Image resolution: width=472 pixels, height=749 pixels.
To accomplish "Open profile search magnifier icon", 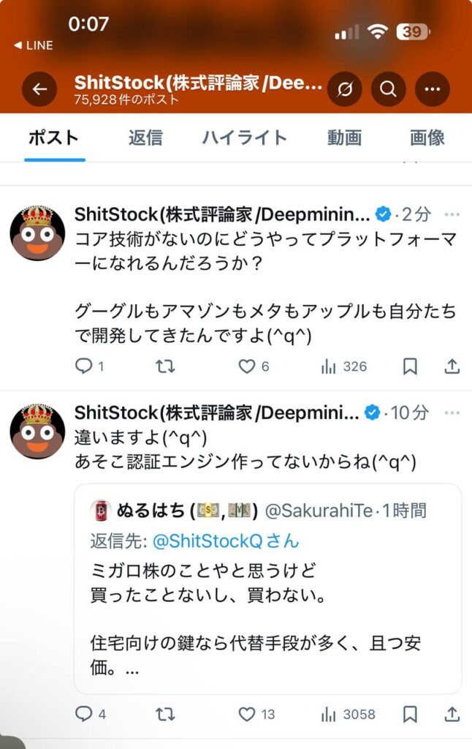I will pos(388,89).
